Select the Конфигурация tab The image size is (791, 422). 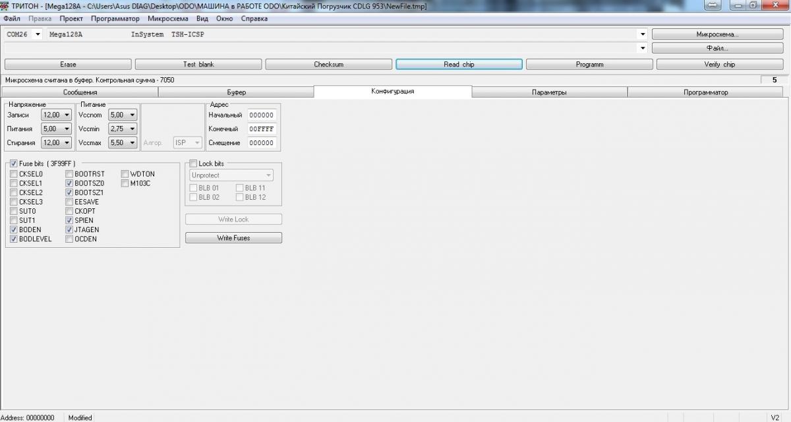393,92
